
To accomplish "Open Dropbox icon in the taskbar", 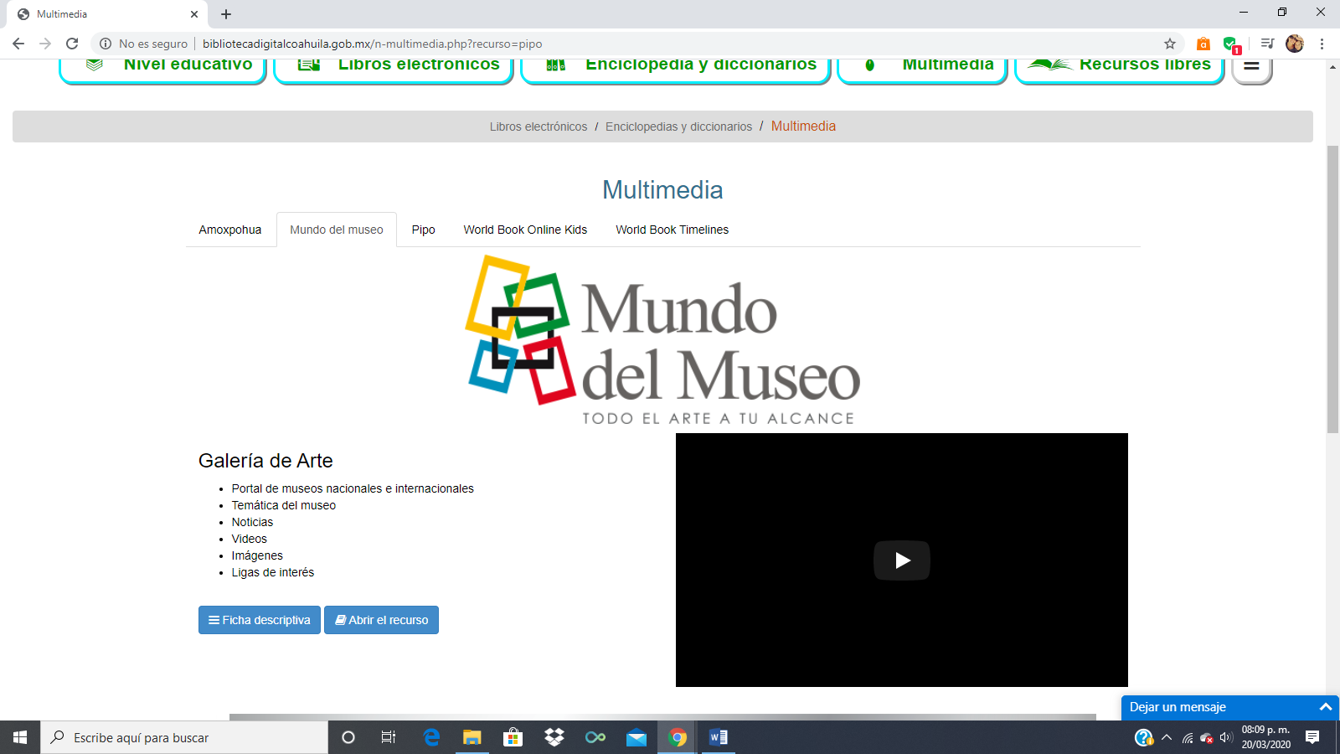I will point(554,737).
